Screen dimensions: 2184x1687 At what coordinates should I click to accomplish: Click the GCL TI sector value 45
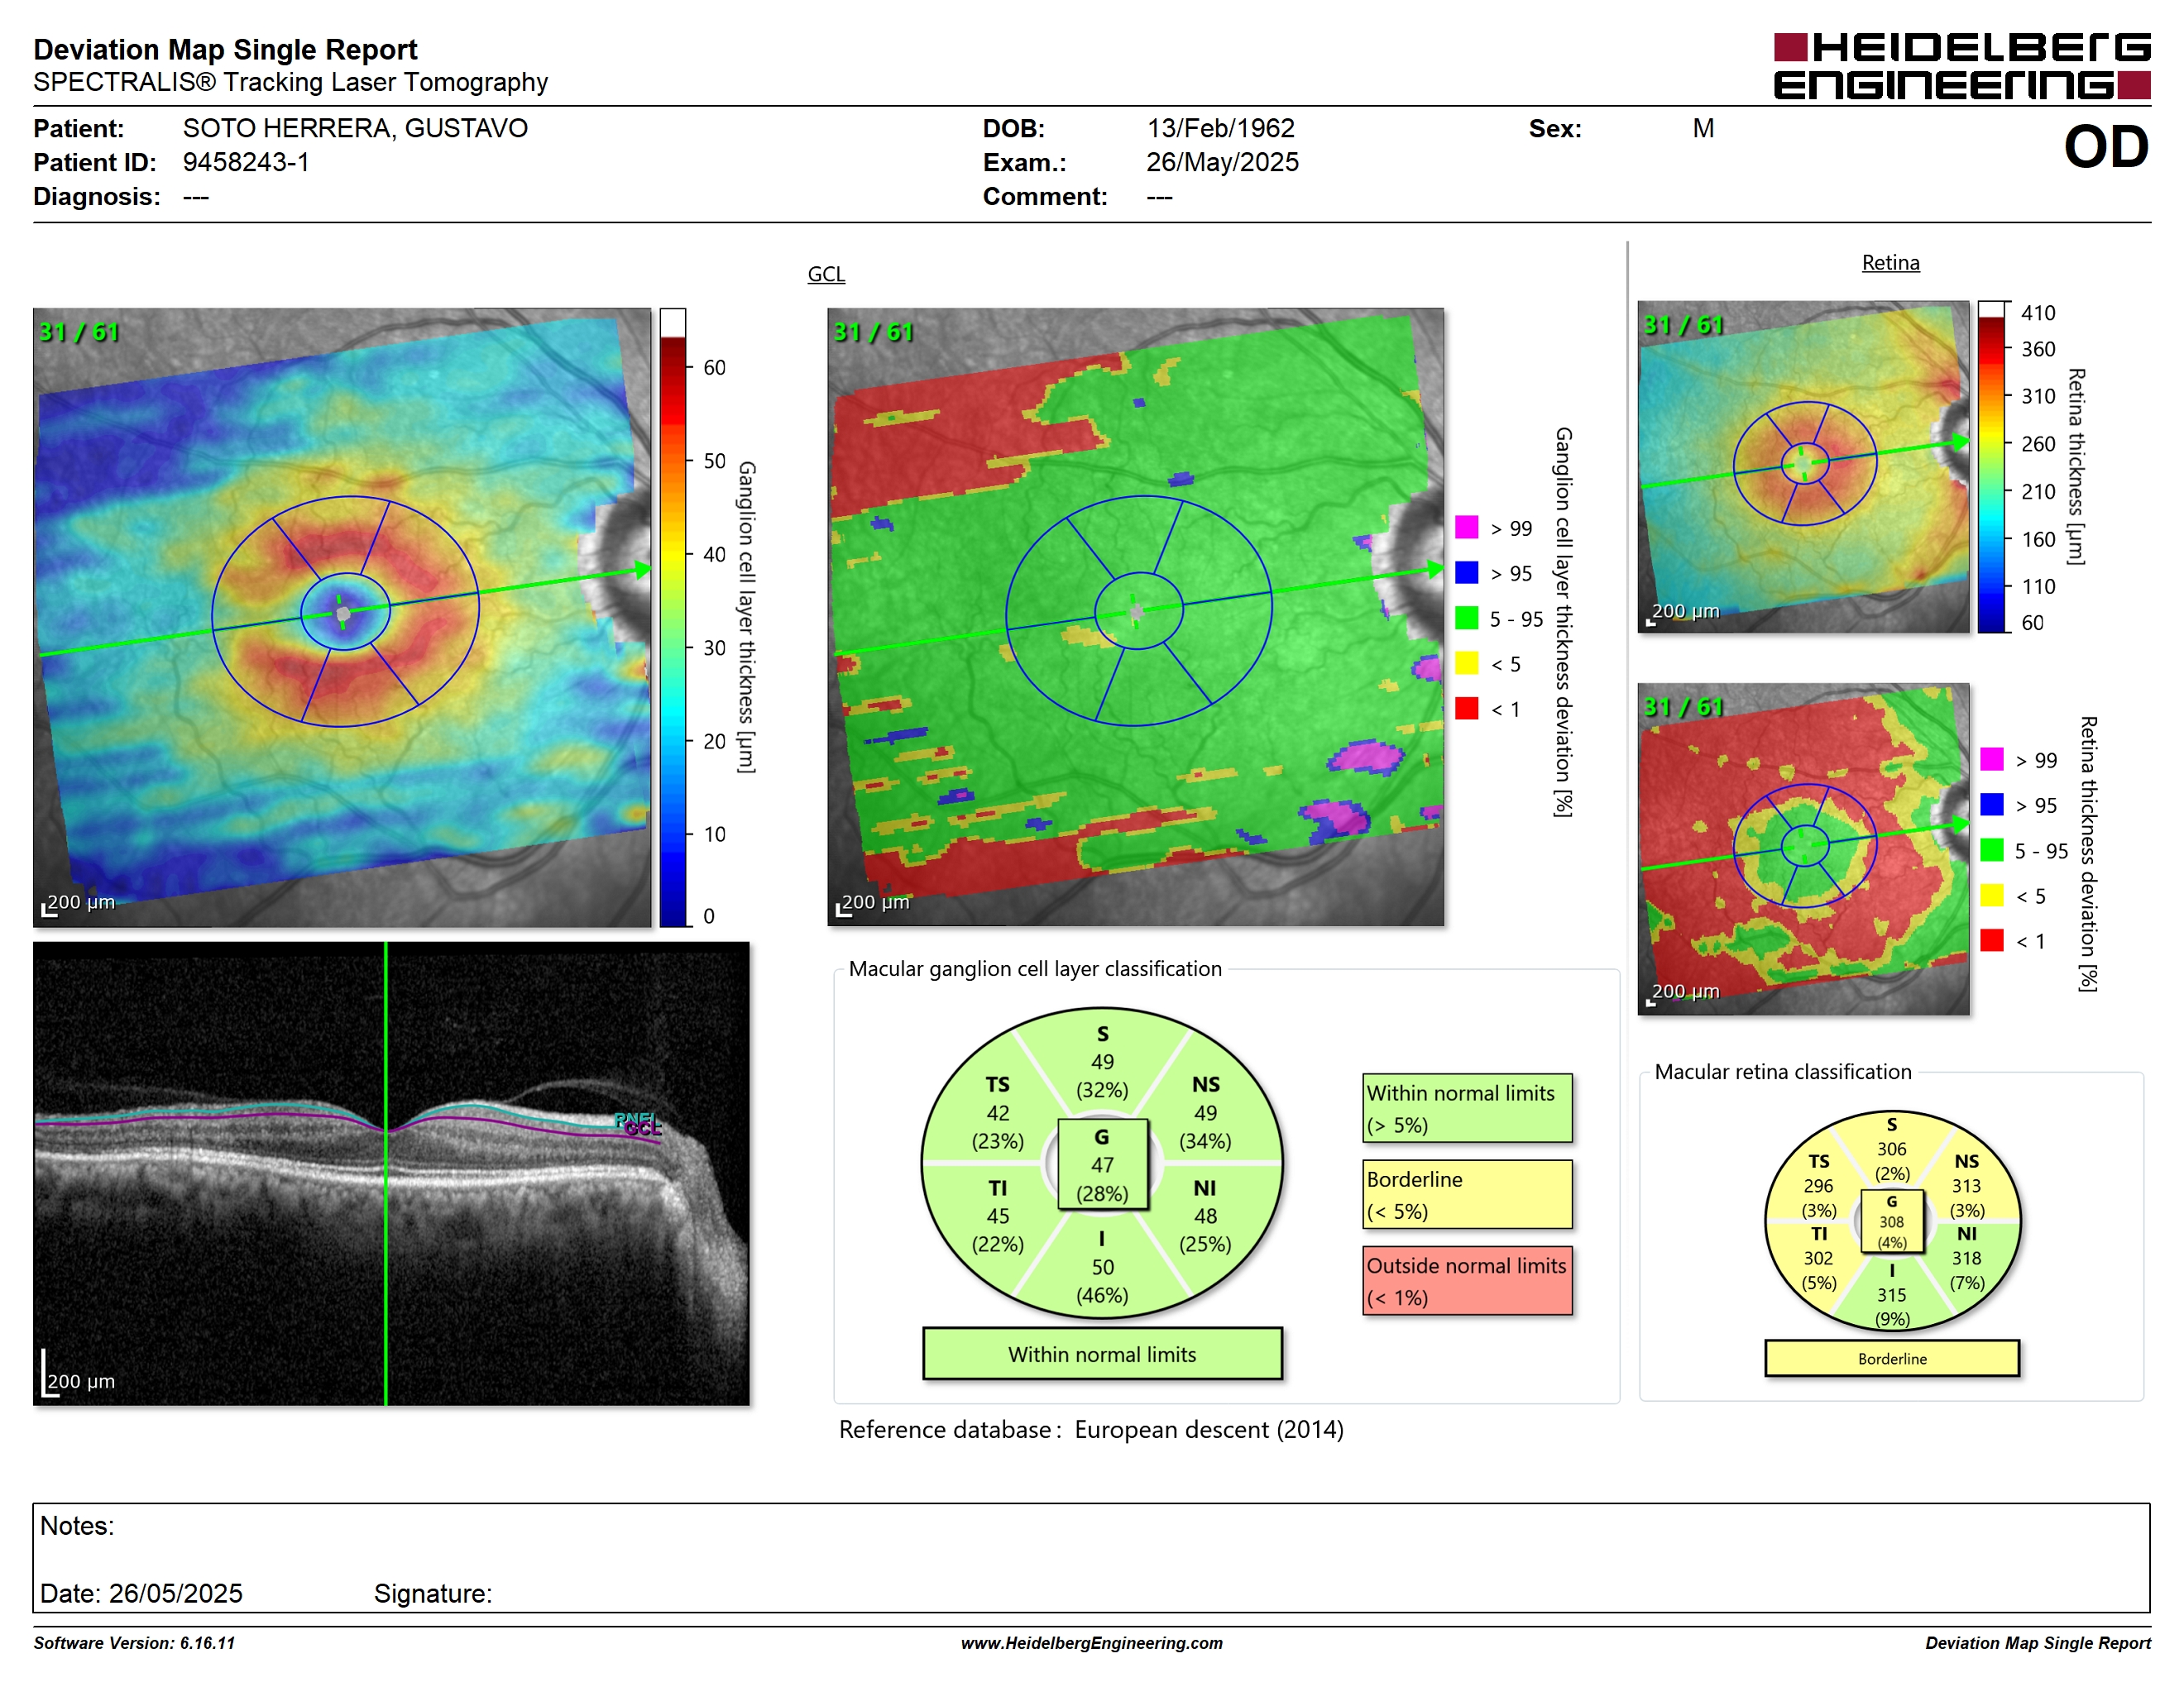pos(997,1216)
